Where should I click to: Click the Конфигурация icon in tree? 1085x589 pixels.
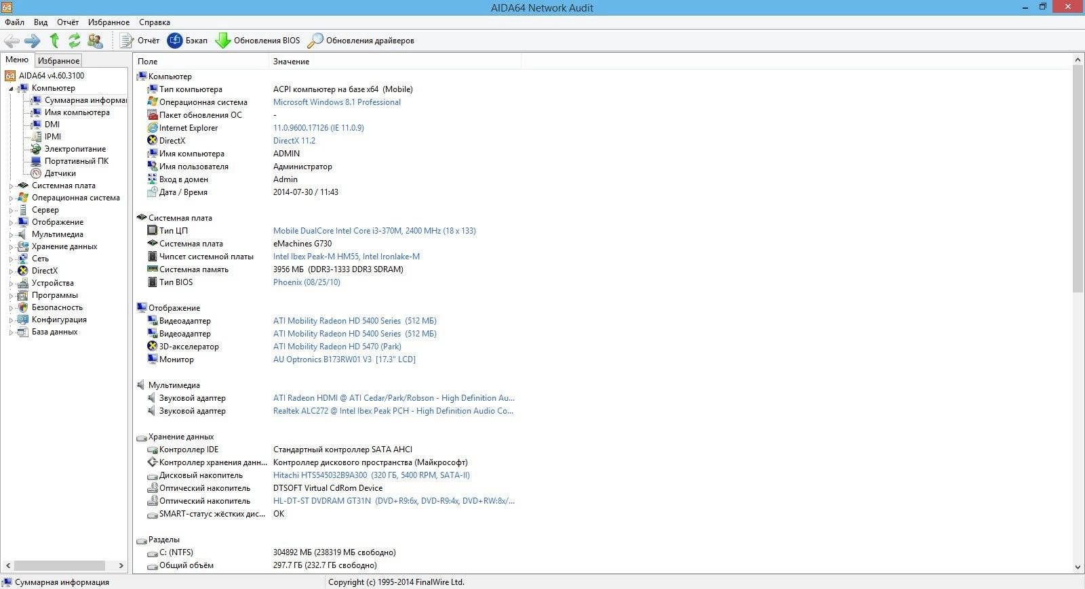[x=23, y=320]
